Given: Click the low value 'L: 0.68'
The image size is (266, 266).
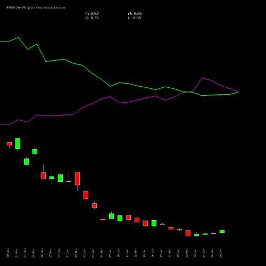Looking at the screenshot, I should coord(135,18).
